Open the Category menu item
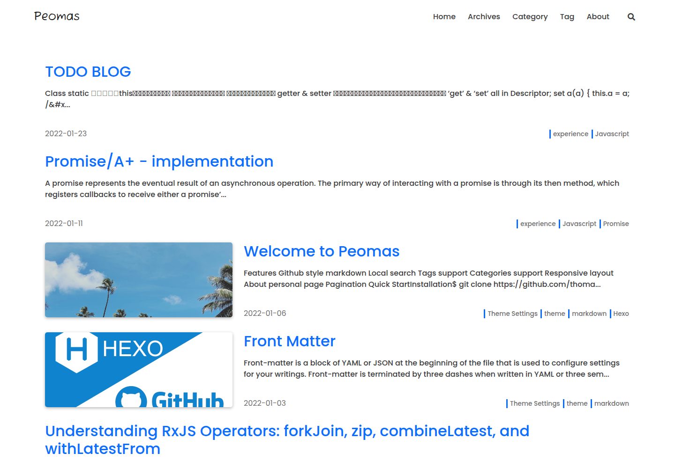The image size is (675, 468). (530, 16)
